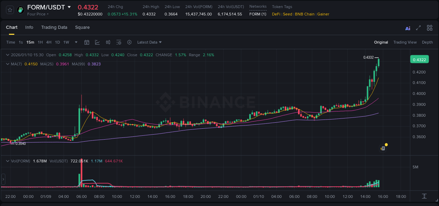Open the chart layout grid selector

click(x=430, y=27)
